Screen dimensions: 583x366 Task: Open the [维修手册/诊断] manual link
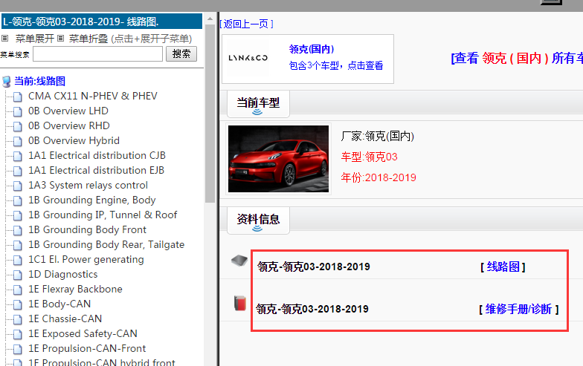click(x=519, y=309)
